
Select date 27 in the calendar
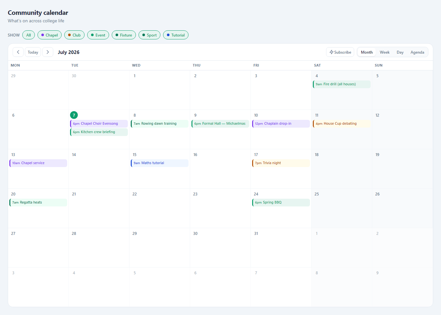13,234
